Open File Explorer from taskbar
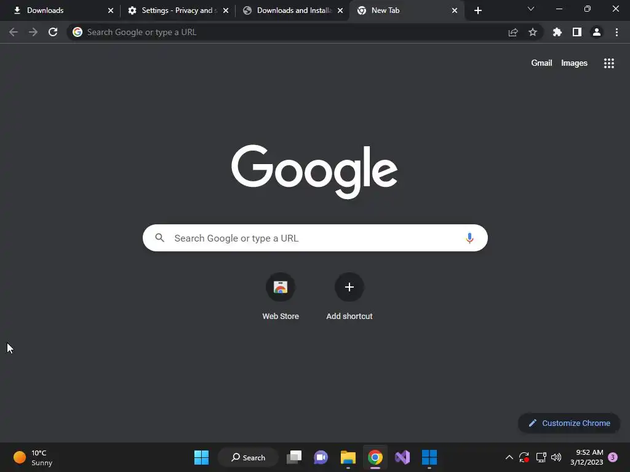The width and height of the screenshot is (630, 472). coord(348,457)
